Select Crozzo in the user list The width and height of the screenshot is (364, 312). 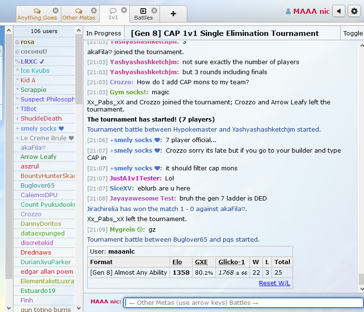click(44, 214)
